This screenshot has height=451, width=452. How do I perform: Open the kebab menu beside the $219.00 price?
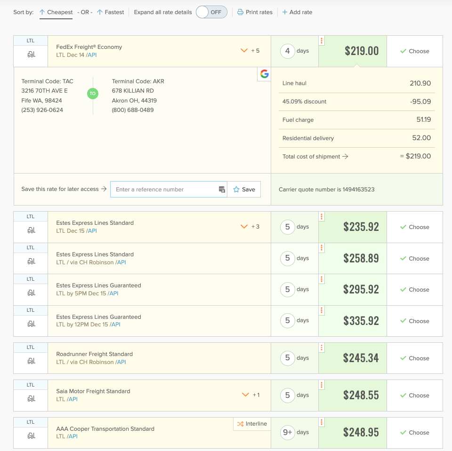point(321,40)
